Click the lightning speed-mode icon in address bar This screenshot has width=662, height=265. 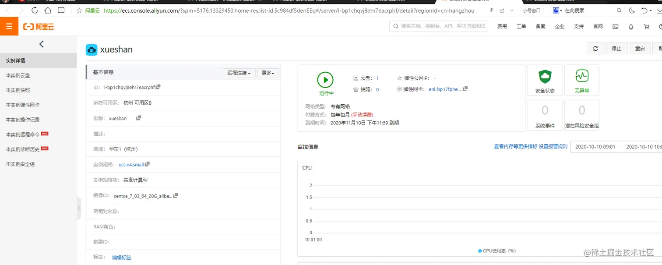click(x=491, y=10)
